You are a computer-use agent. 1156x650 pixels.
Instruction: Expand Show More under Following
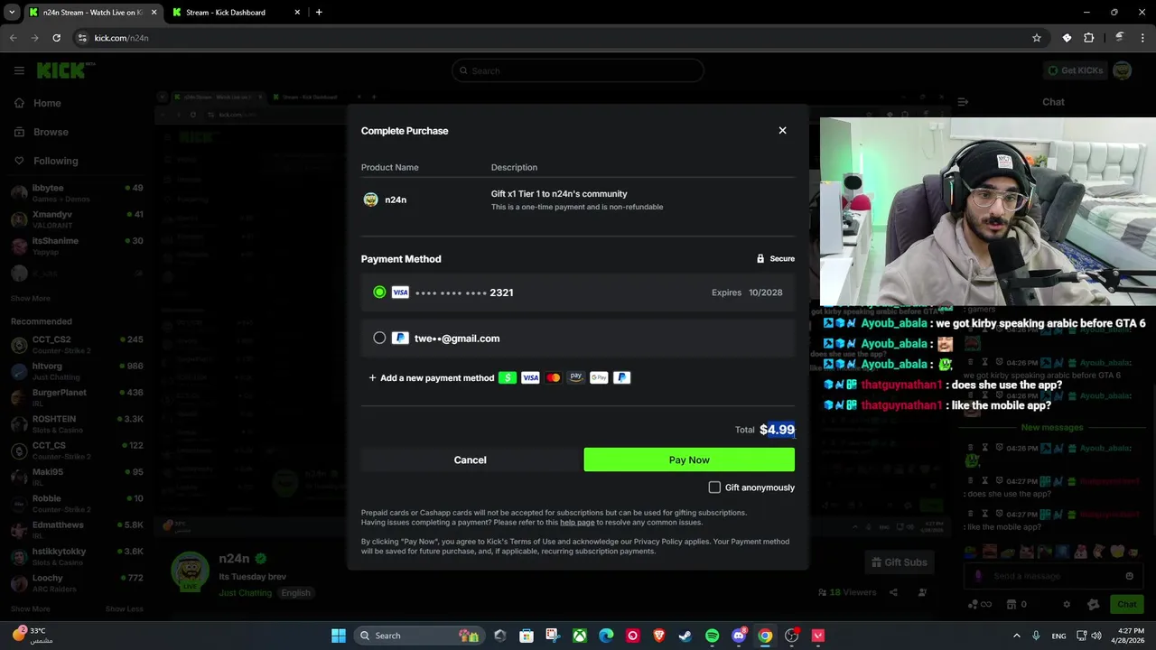click(x=31, y=299)
